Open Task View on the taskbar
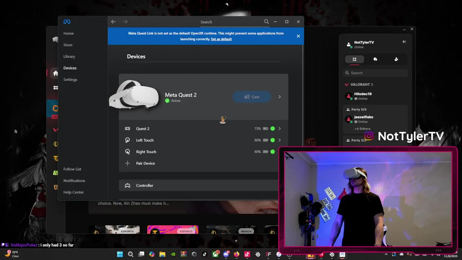Screen dimensions: 462x260 (x=141, y=254)
